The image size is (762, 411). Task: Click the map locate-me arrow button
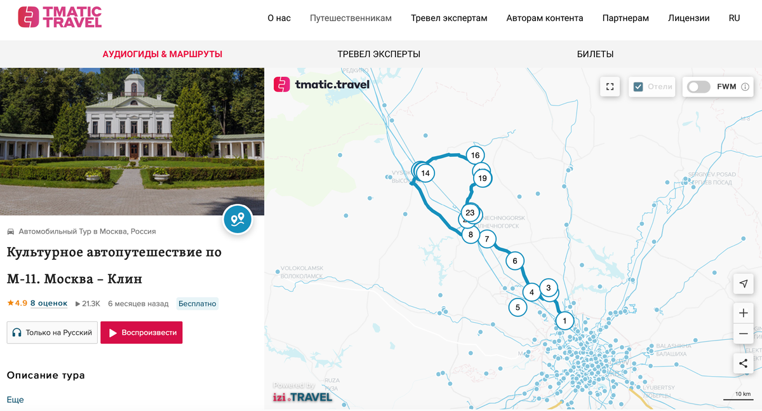(743, 283)
